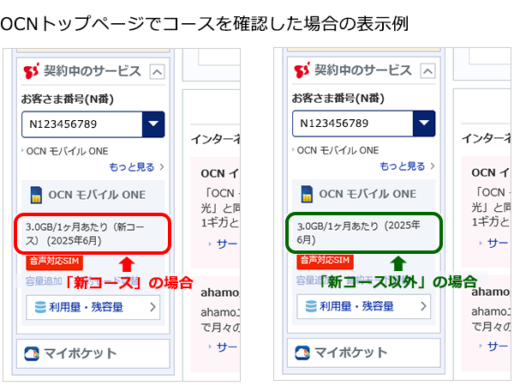Open 利用量・残容量 button in right example
The image size is (514, 386).
tap(364, 306)
